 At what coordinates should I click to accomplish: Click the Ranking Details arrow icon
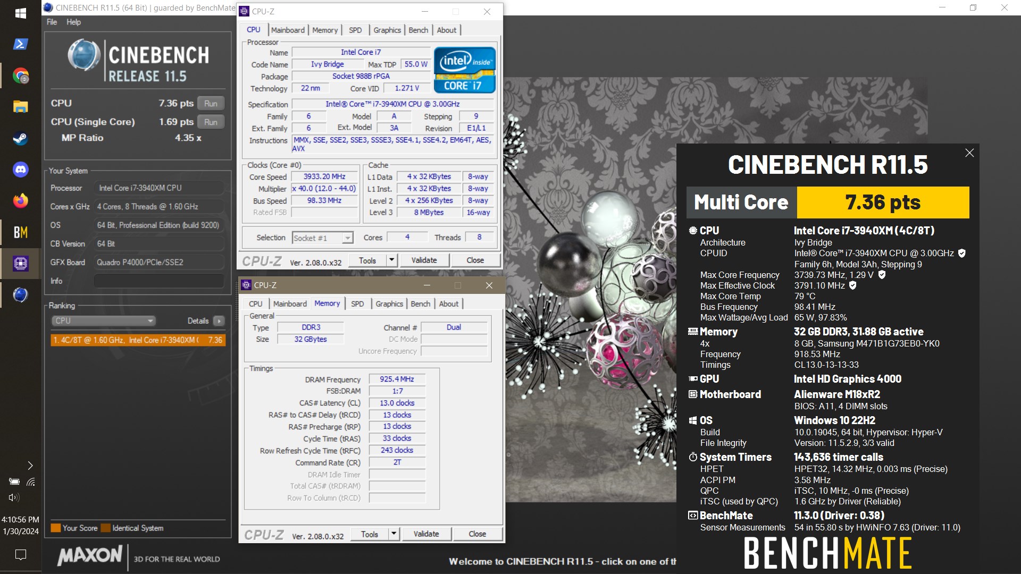(x=219, y=320)
